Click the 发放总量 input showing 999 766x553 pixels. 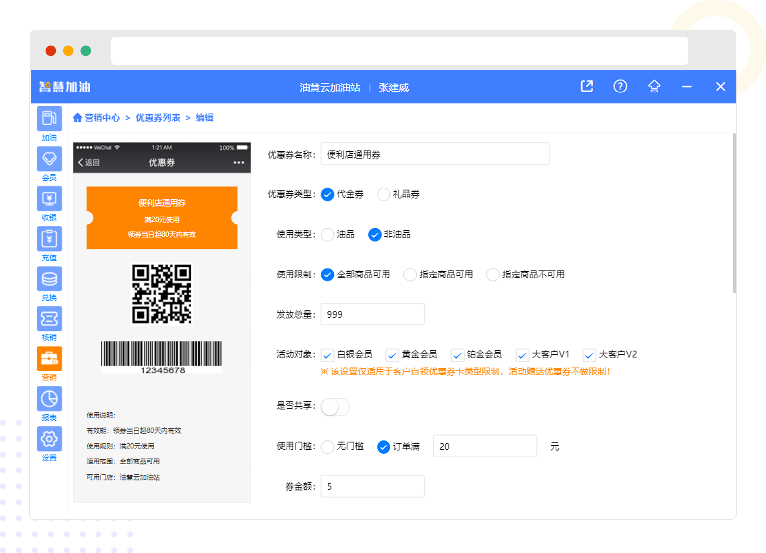pyautogui.click(x=373, y=314)
